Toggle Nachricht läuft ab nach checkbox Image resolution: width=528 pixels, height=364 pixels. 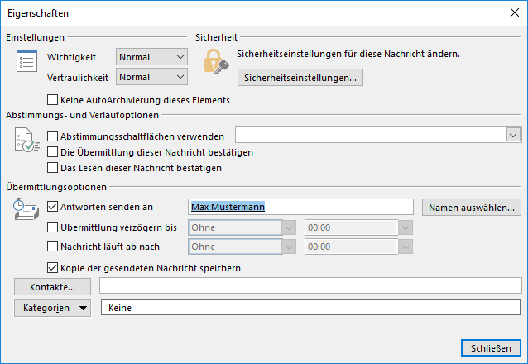[54, 247]
